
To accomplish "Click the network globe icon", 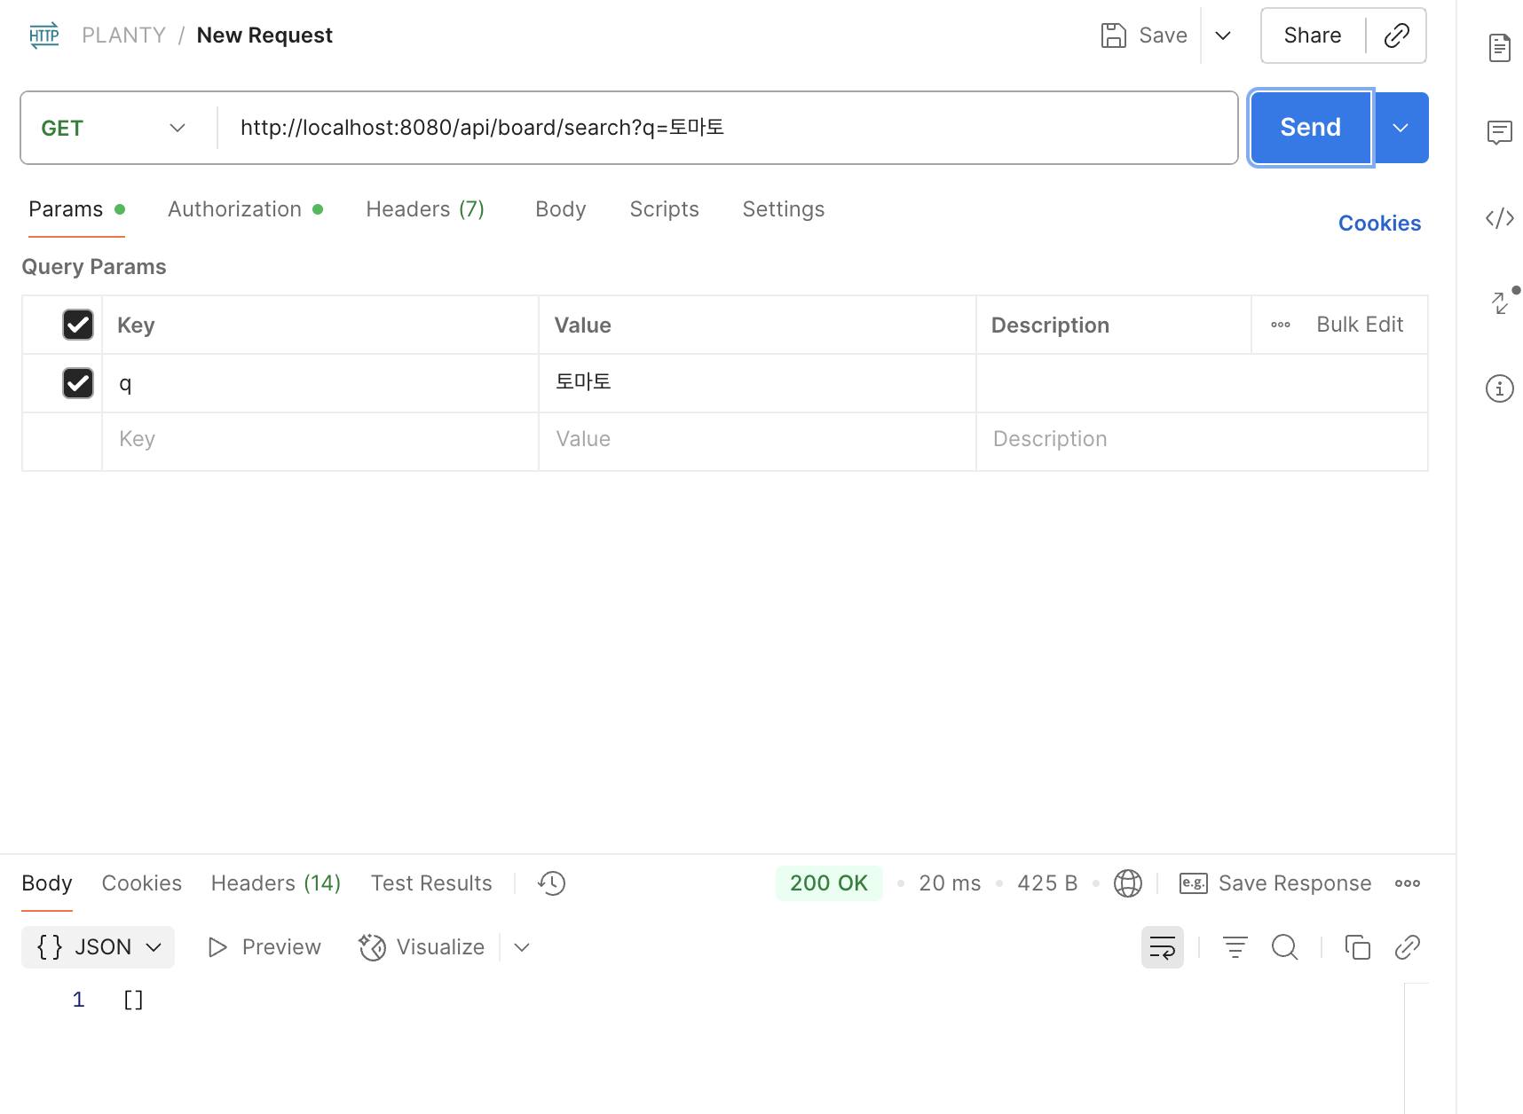I will click(x=1128, y=883).
